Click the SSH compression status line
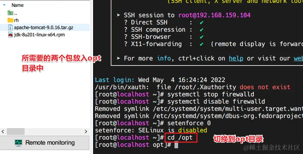Viewport: 303px width, 154px height. point(164,30)
